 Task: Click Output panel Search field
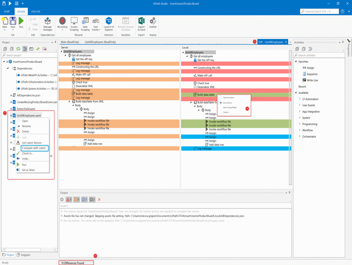coord(175,206)
